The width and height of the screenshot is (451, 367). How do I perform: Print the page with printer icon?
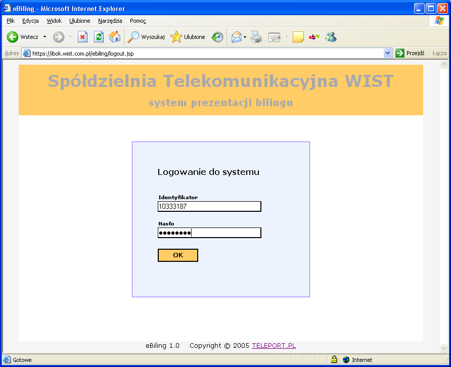coord(256,37)
